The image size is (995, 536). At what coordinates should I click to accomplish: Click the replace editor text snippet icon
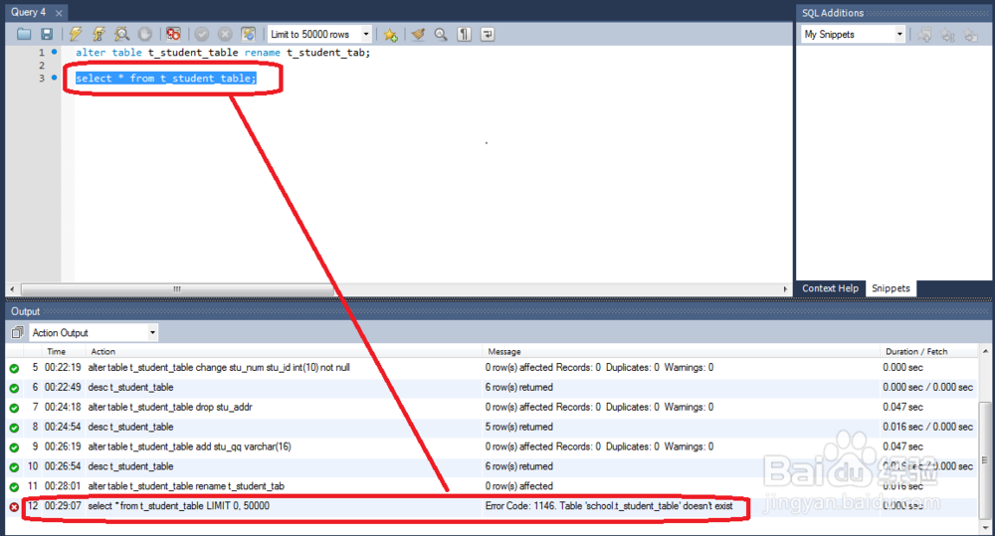tap(924, 35)
